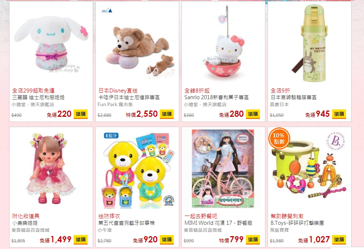Open 三麗鷗 迪士尼和服娃娃 product title

click(38, 97)
